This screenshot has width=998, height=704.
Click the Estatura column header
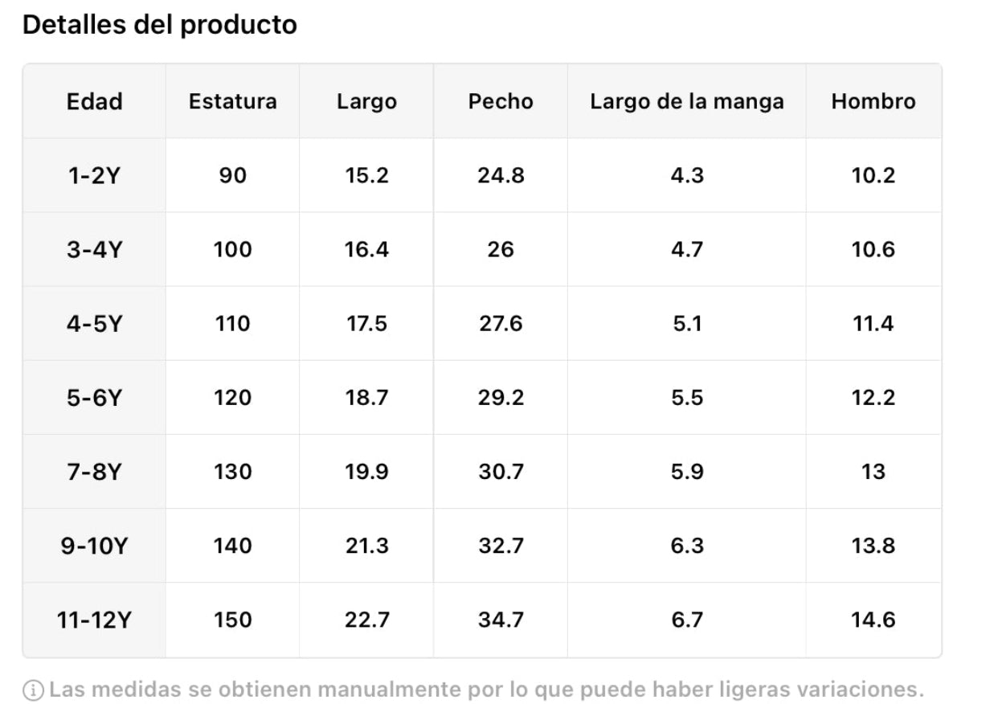pos(233,102)
